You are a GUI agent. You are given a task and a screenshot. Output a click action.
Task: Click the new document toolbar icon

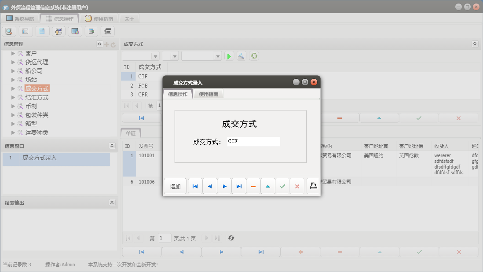[42, 31]
